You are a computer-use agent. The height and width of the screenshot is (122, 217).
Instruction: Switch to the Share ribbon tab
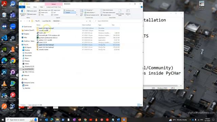(35, 7)
